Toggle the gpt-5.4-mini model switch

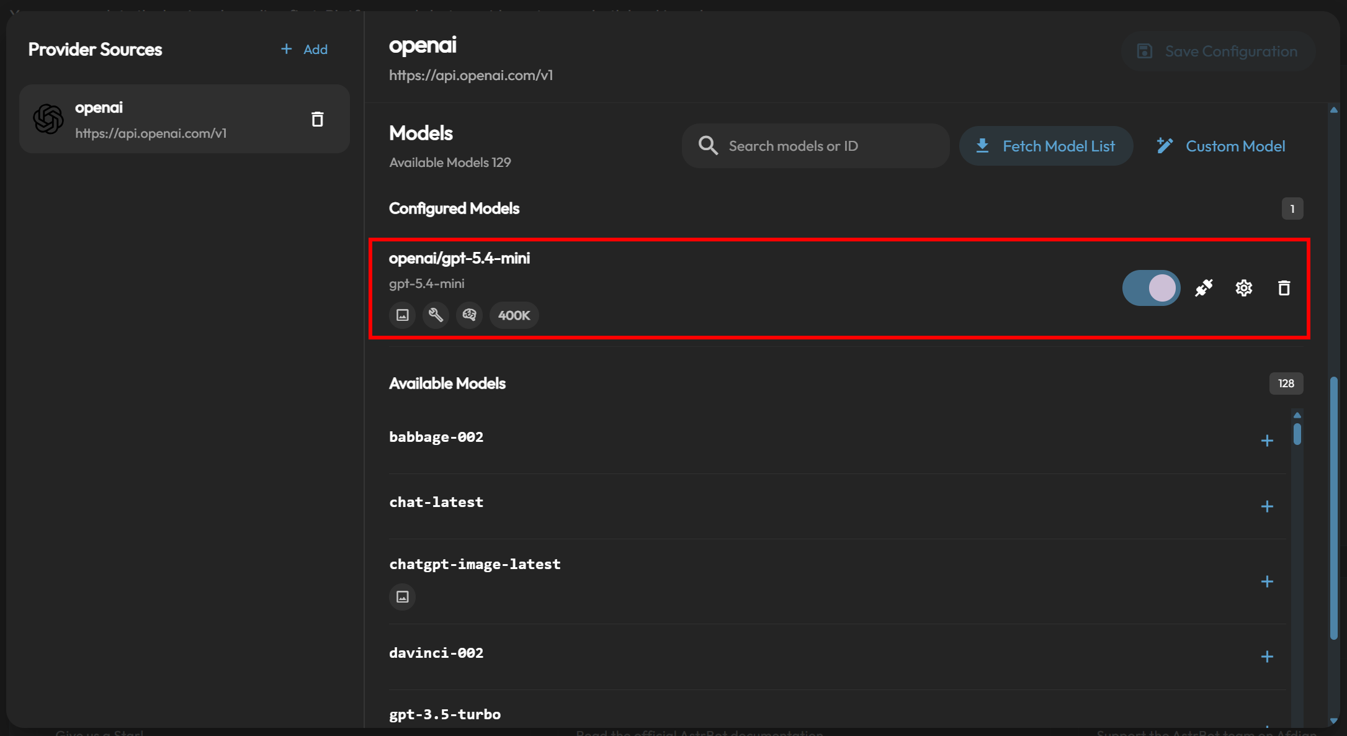(x=1151, y=288)
